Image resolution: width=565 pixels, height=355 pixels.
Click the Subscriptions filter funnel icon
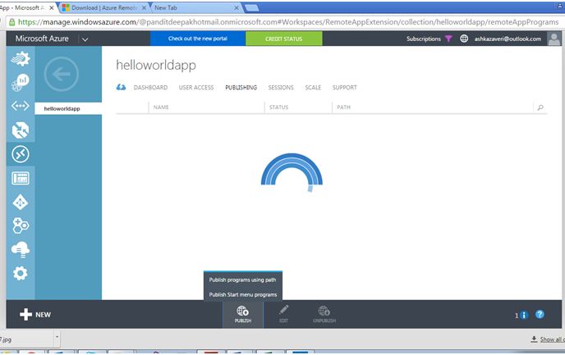click(448, 39)
